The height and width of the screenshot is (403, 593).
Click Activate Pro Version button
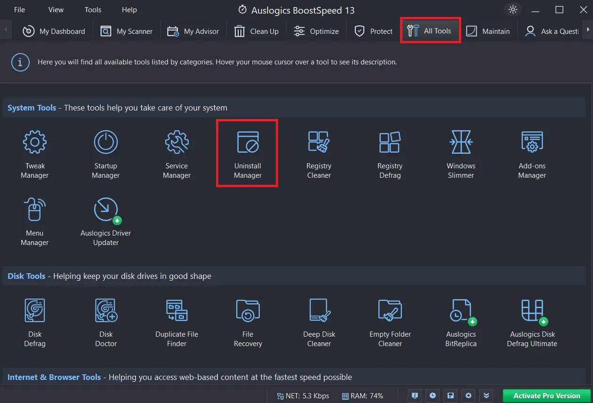(547, 396)
